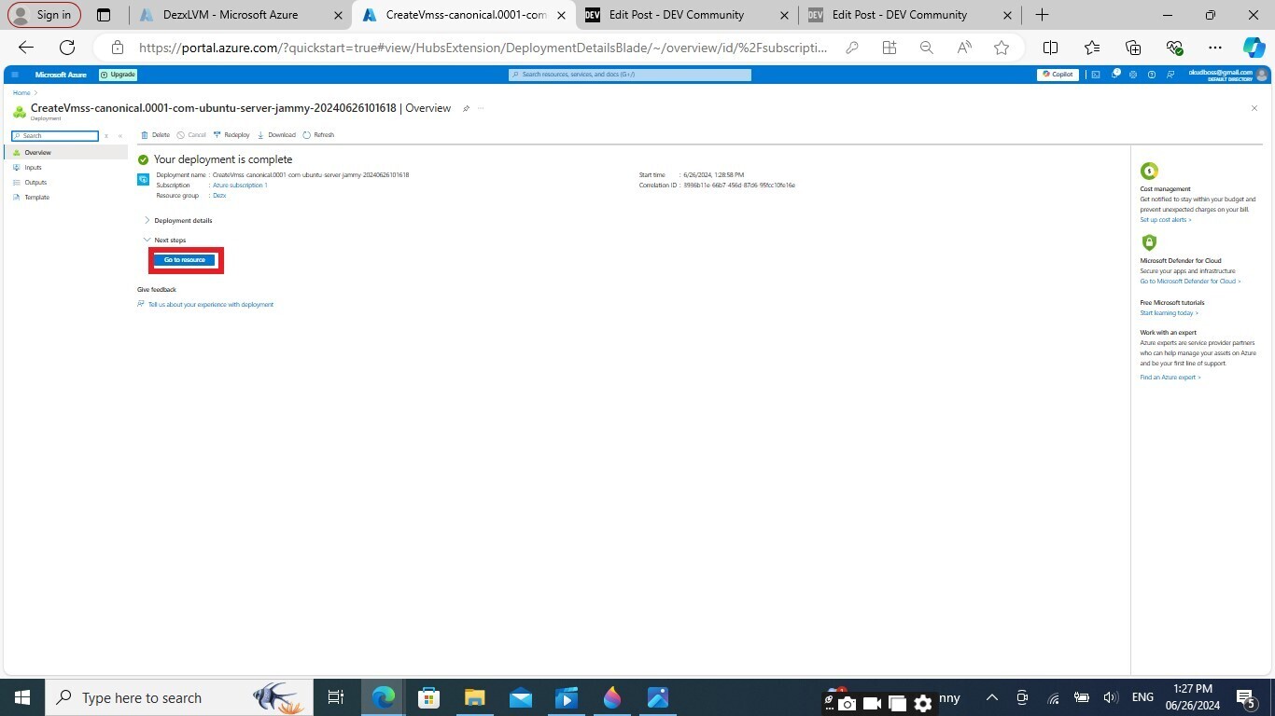The width and height of the screenshot is (1275, 716).
Task: Click Go to resource button
Action: pos(185,260)
